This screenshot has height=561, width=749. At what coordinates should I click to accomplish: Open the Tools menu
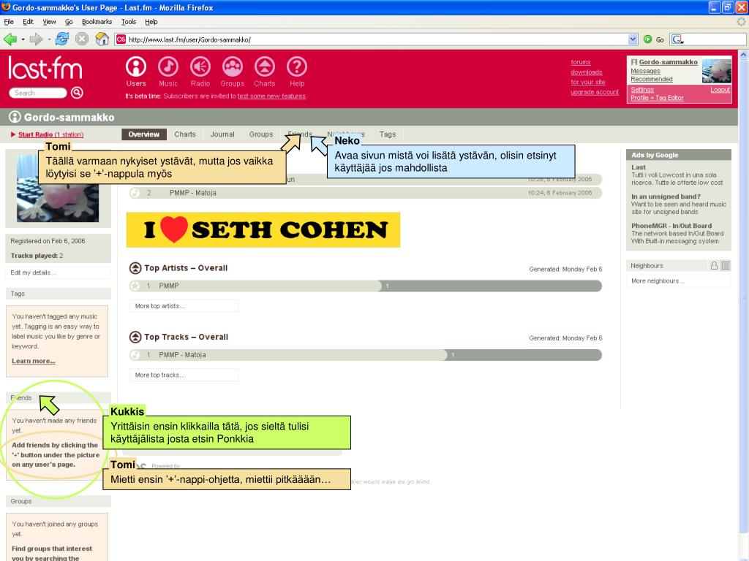click(129, 21)
